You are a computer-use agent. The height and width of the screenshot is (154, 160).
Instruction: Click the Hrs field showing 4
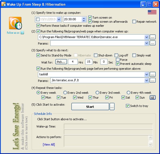pos(73,62)
